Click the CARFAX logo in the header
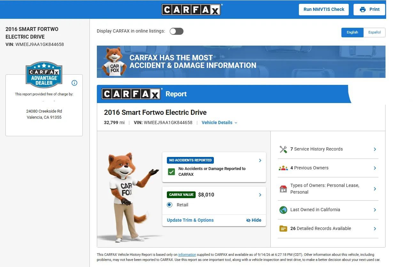 [191, 10]
